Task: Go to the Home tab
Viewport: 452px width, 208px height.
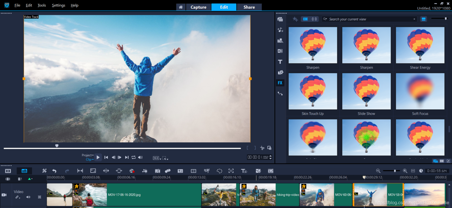Action: tap(181, 7)
